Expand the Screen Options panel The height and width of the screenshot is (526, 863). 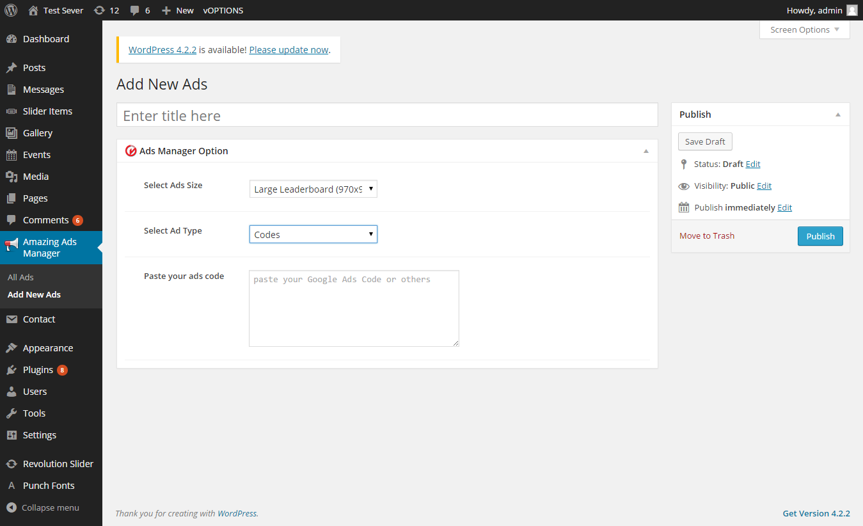click(x=804, y=30)
